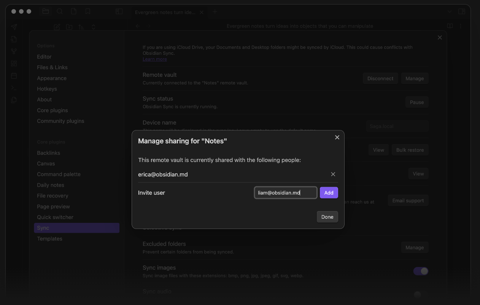Screen dimensions: 480x305
Task: Close the Evergreen notes tab
Action: click(x=202, y=12)
